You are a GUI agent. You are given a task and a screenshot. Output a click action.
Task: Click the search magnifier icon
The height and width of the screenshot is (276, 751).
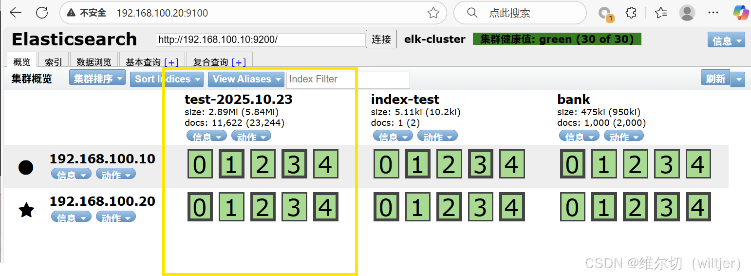(472, 13)
